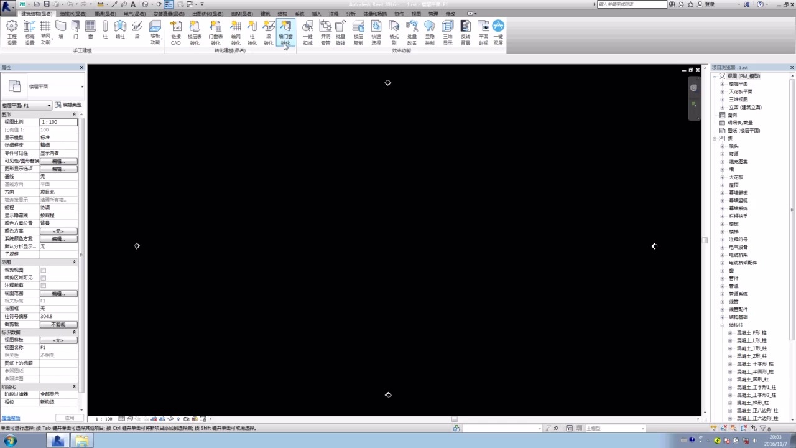796x448 pixels.
Task: Open the 工程设置 project settings tool
Action: pos(12,32)
